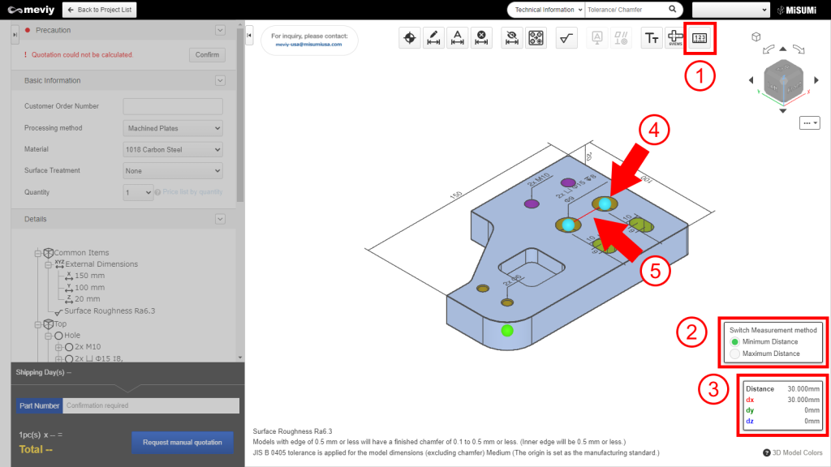Click the Customer Order Number input field
The width and height of the screenshot is (831, 467).
point(173,106)
